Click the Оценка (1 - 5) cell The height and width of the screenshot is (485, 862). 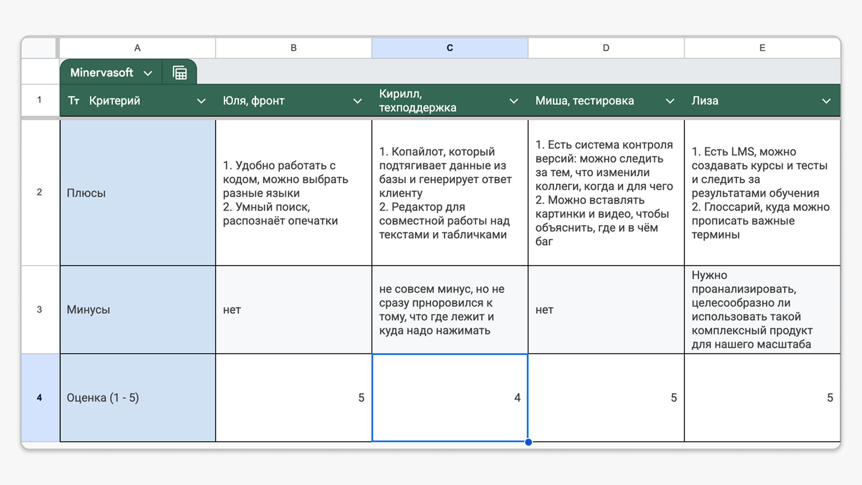click(x=138, y=397)
